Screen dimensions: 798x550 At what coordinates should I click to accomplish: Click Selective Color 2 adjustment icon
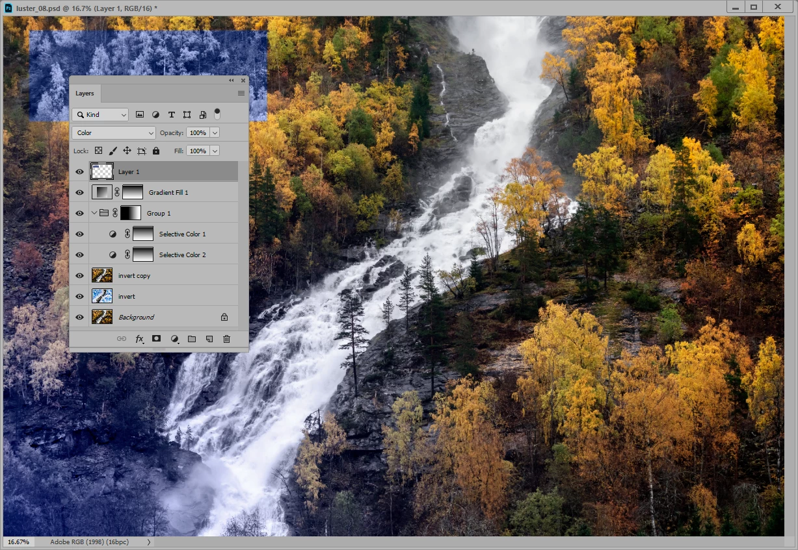point(113,255)
